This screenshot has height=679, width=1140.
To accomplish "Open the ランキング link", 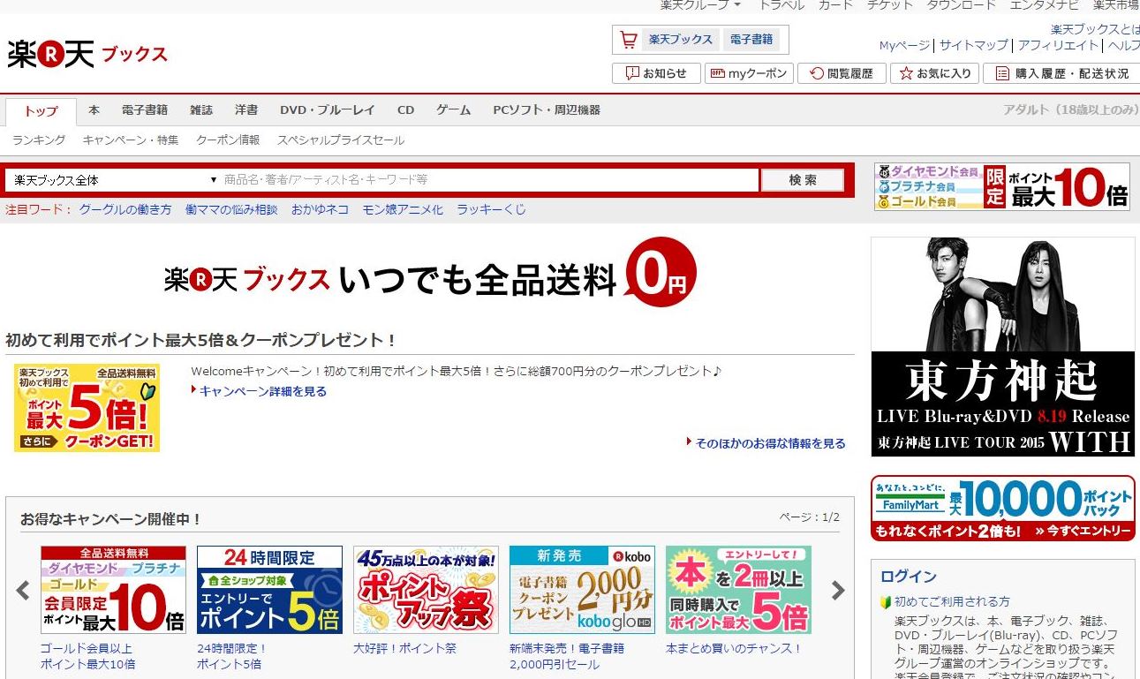I will pyautogui.click(x=39, y=140).
